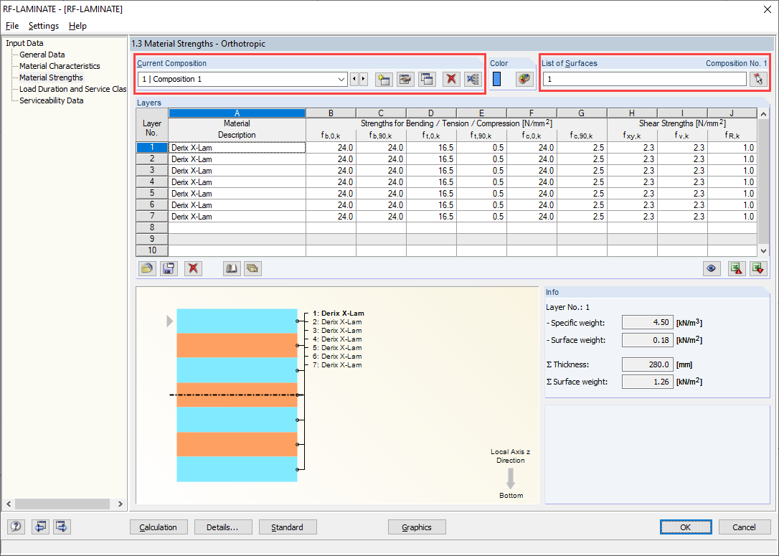Click the Graphics button
Screen dimensions: 779x556
(x=416, y=527)
